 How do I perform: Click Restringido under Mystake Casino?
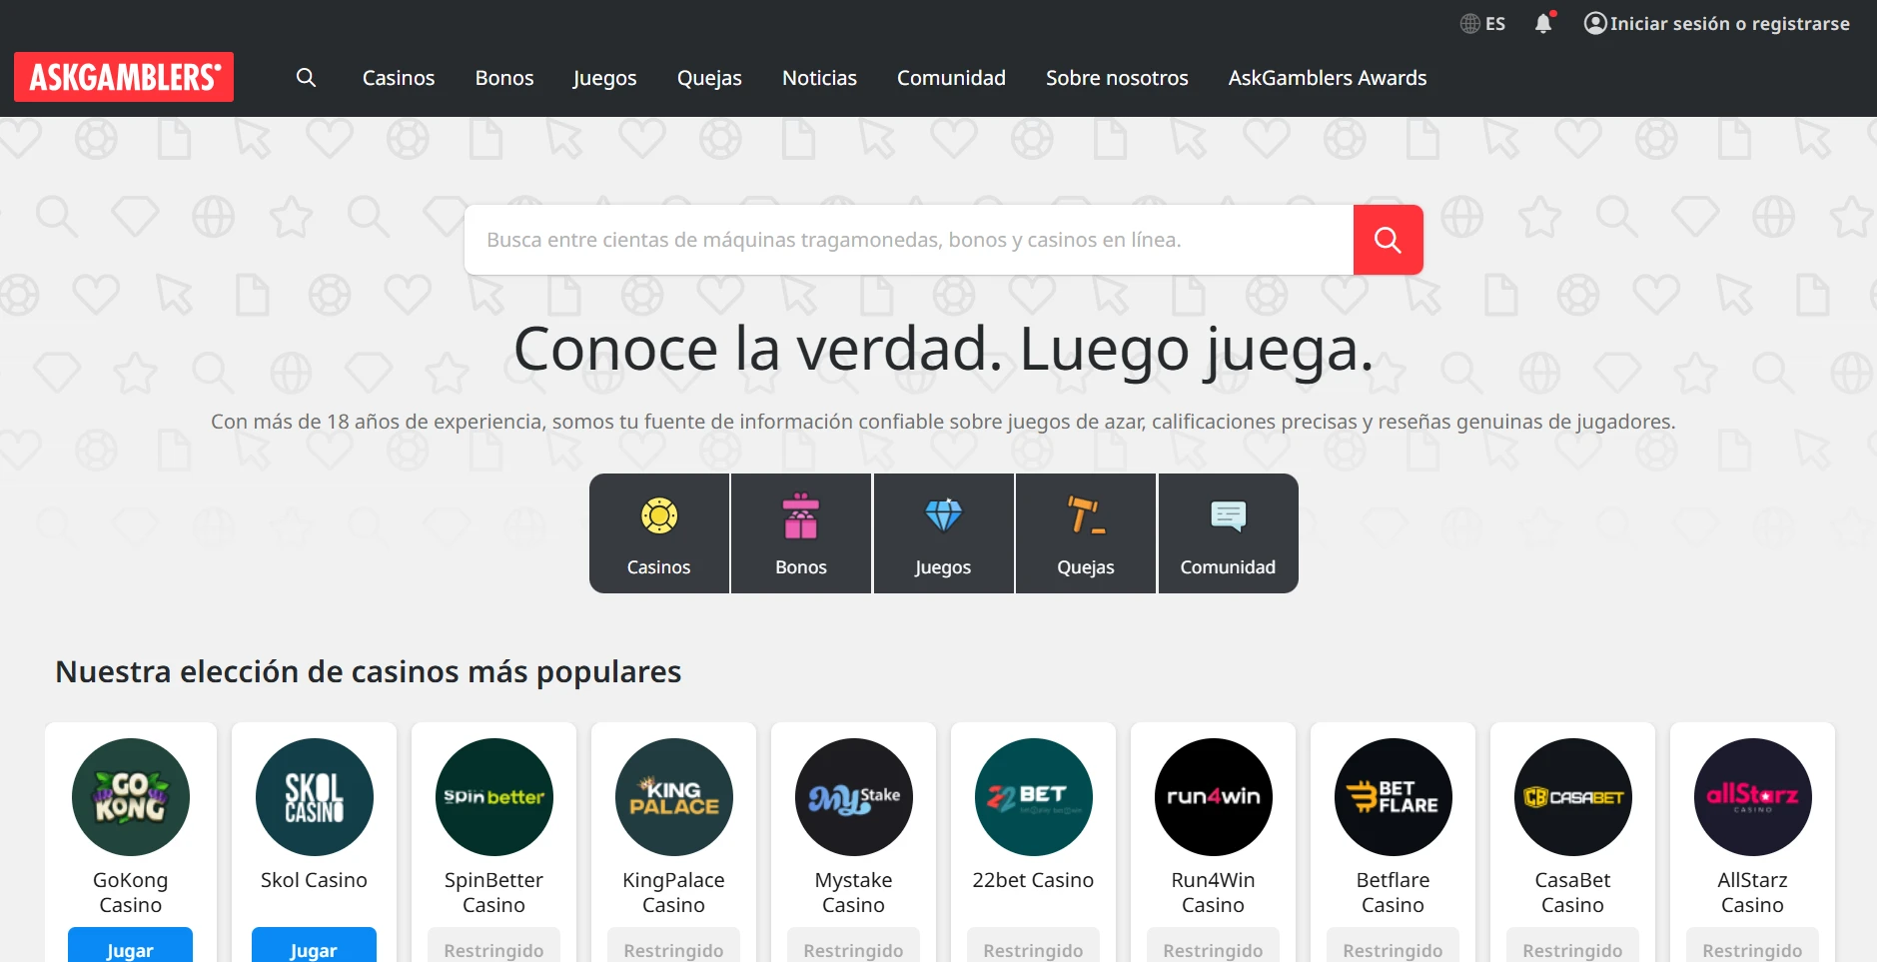[x=853, y=947]
